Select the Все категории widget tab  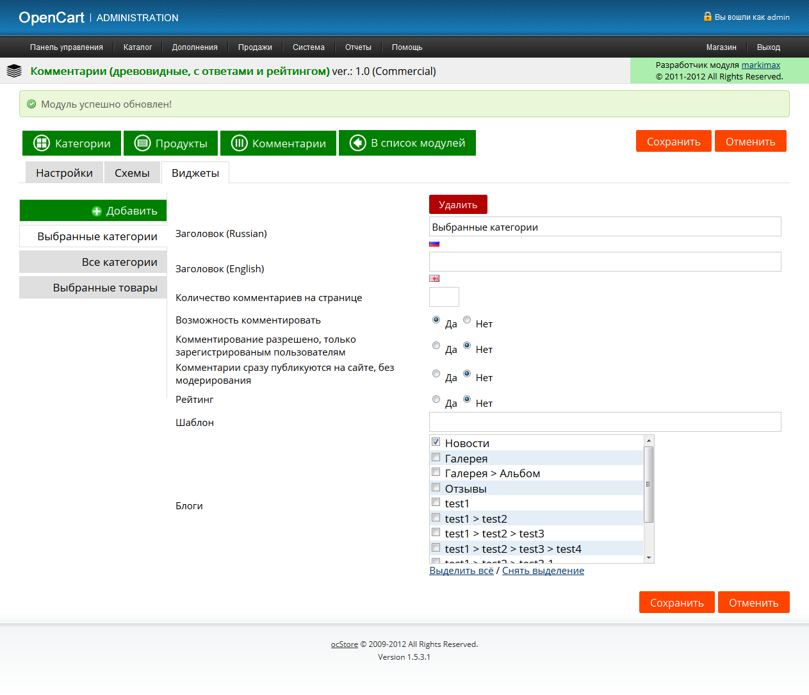tap(93, 262)
